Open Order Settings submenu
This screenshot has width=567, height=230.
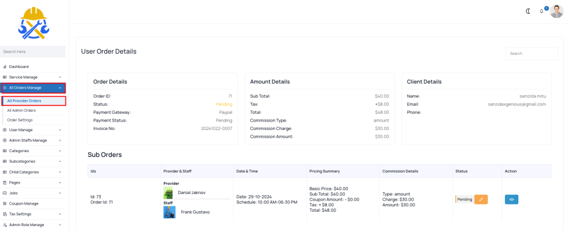[20, 120]
